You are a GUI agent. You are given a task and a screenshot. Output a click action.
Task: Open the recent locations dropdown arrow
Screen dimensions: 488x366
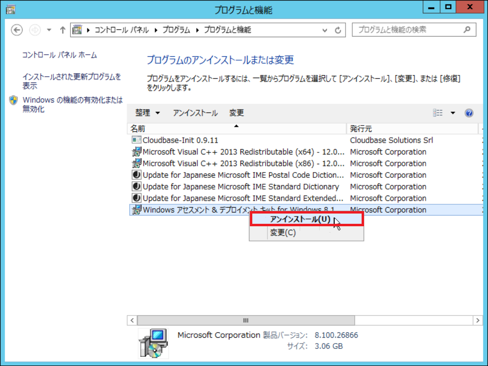pos(49,30)
